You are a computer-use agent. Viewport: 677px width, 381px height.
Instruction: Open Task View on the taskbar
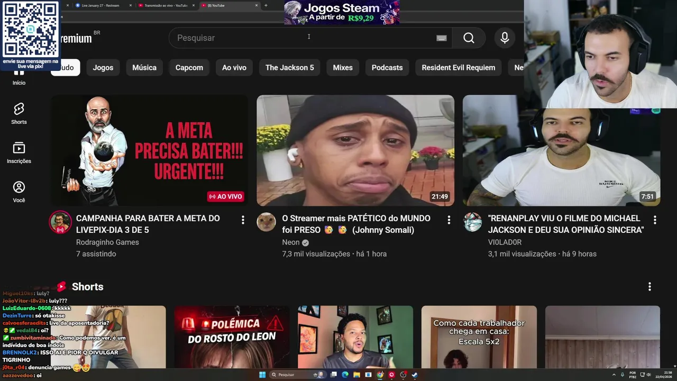click(x=334, y=375)
